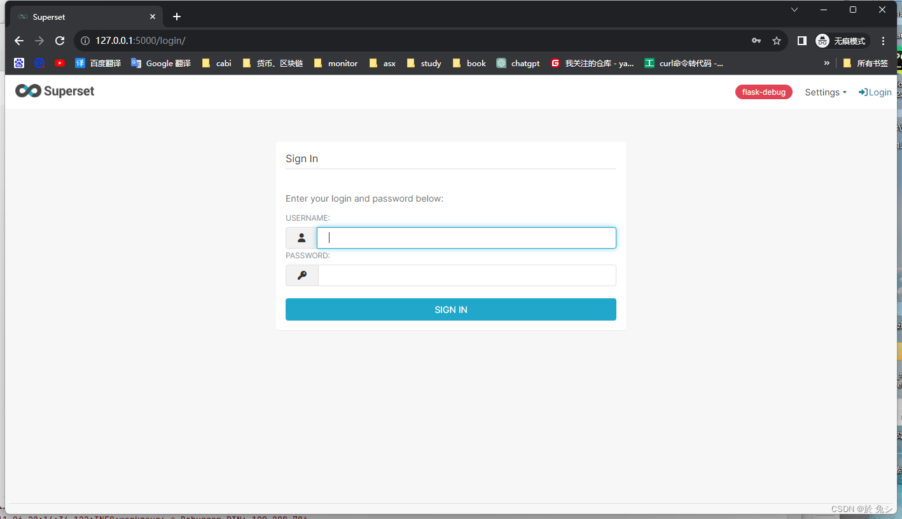Open the book bookmark folder
The height and width of the screenshot is (519, 902).
[469, 63]
